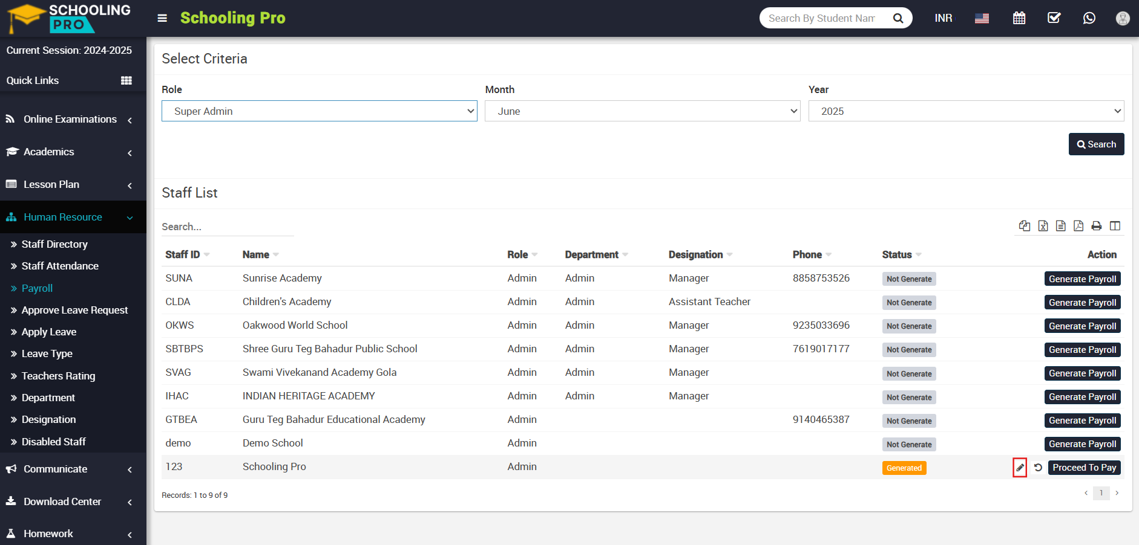The height and width of the screenshot is (545, 1139).
Task: Click the magnifier icon in student search
Action: pos(898,18)
